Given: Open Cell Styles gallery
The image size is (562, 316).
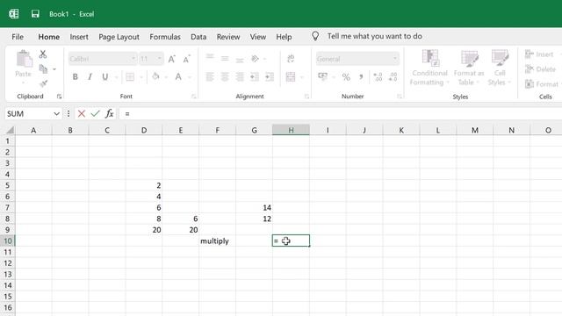Looking at the screenshot, I should click(500, 68).
